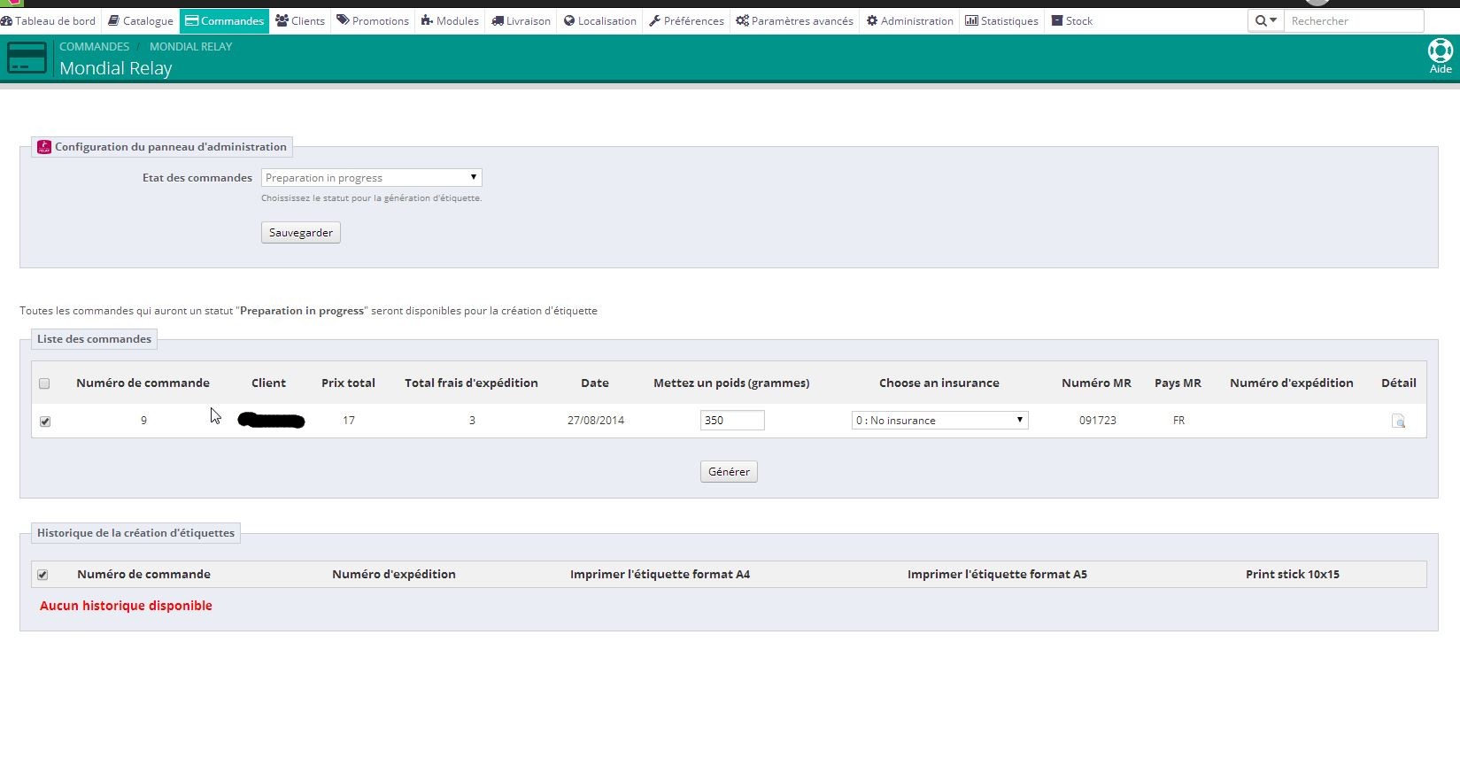Image resolution: width=1460 pixels, height=766 pixels.
Task: Click the COMMANDES breadcrumb link
Action: tap(94, 46)
